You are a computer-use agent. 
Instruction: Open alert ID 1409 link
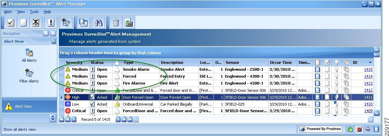(x=369, y=111)
